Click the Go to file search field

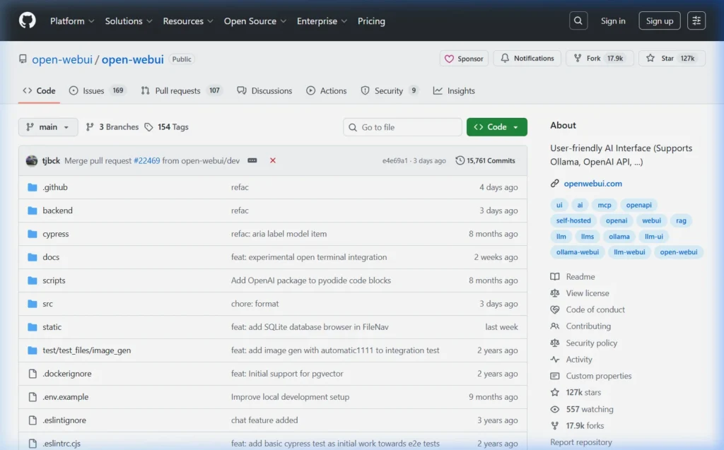(402, 126)
